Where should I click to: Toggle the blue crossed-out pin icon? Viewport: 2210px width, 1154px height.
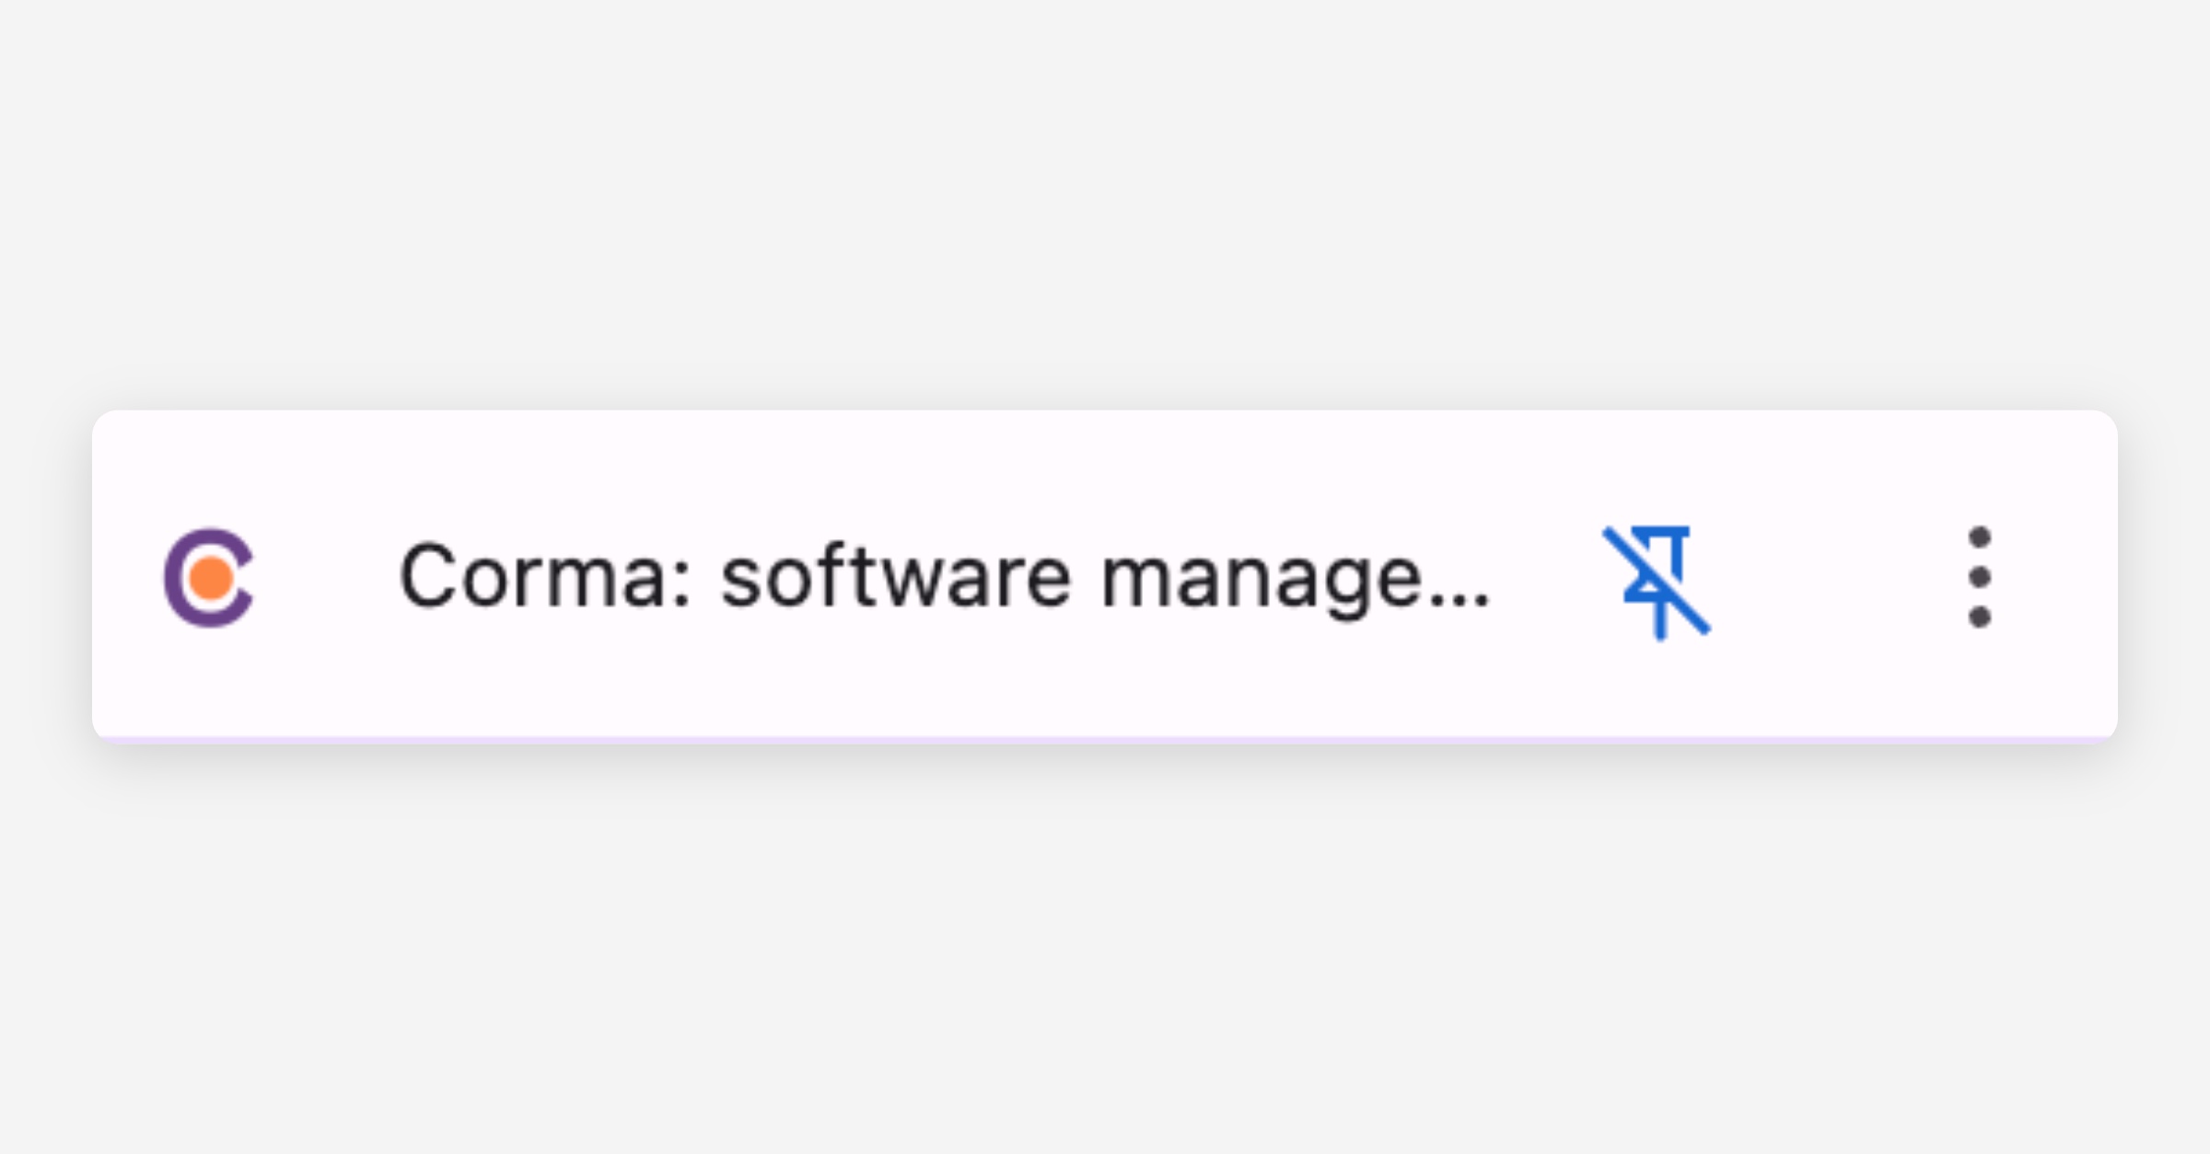1657,580
